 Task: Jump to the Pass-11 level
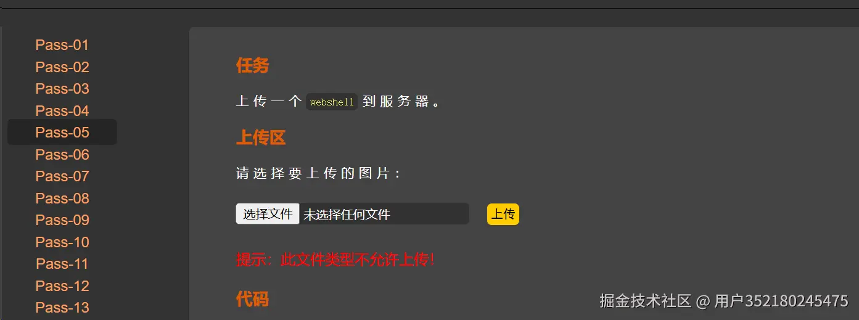tap(62, 264)
